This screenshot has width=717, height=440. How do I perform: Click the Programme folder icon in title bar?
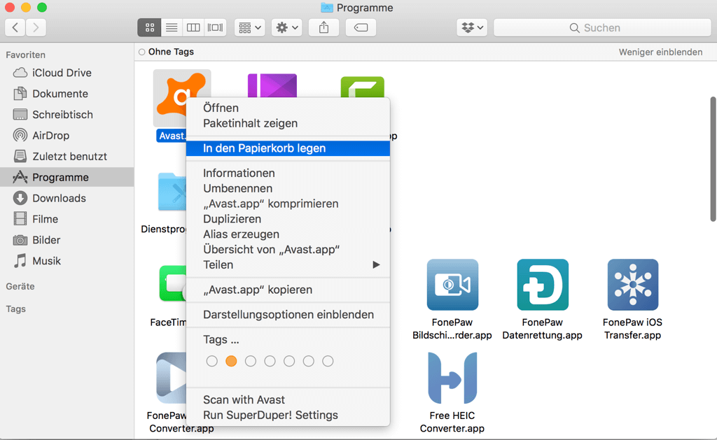click(326, 8)
